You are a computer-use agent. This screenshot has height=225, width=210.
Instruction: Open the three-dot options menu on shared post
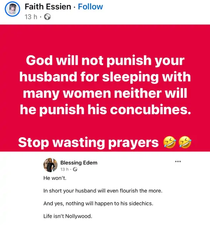click(178, 162)
